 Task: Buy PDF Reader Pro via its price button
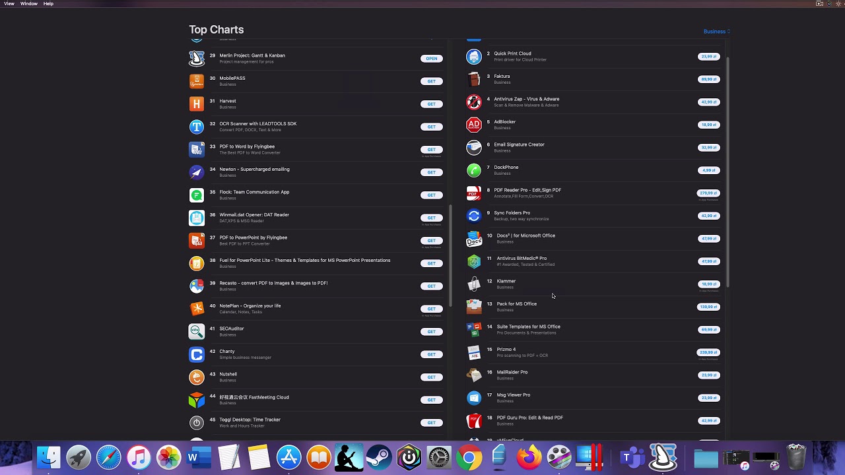coord(708,193)
